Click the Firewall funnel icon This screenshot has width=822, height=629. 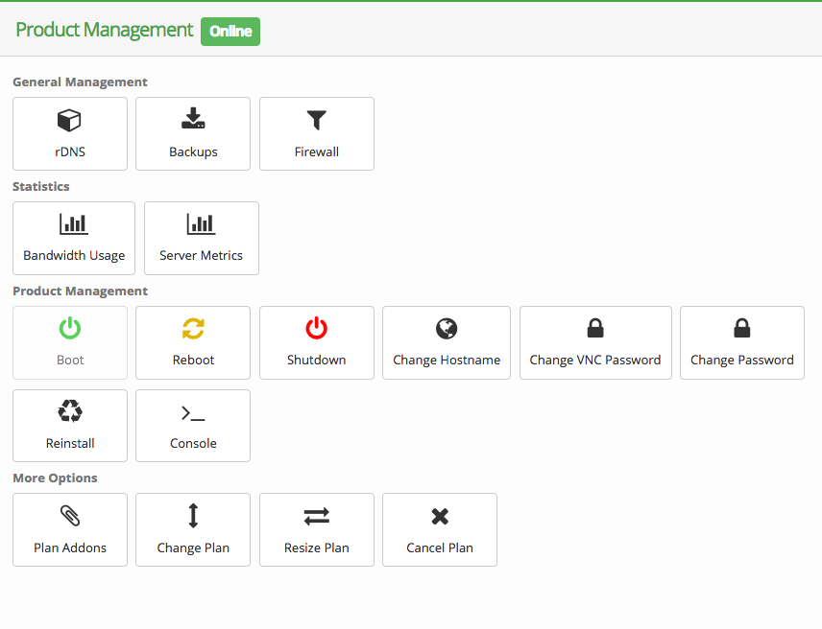317,120
